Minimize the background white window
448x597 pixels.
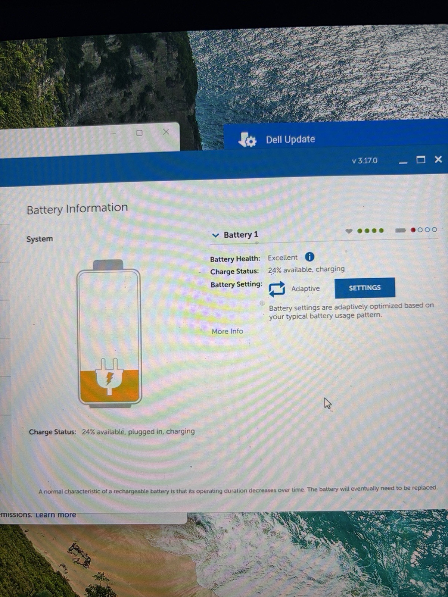click(x=113, y=134)
